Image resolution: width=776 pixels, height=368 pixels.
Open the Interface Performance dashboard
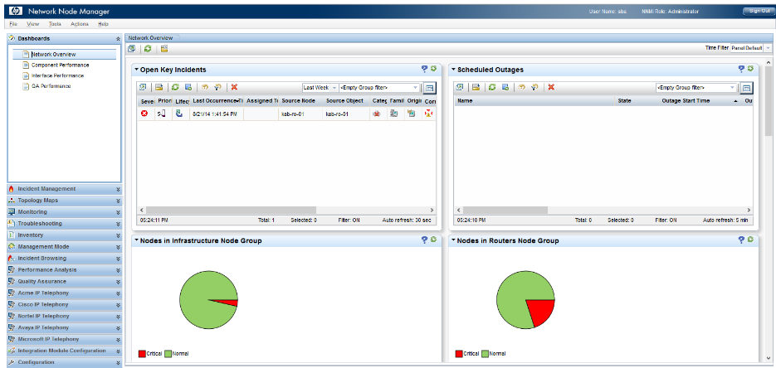57,75
